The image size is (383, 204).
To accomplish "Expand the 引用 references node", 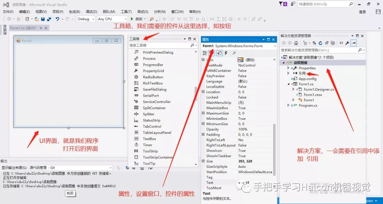I will click(288, 73).
